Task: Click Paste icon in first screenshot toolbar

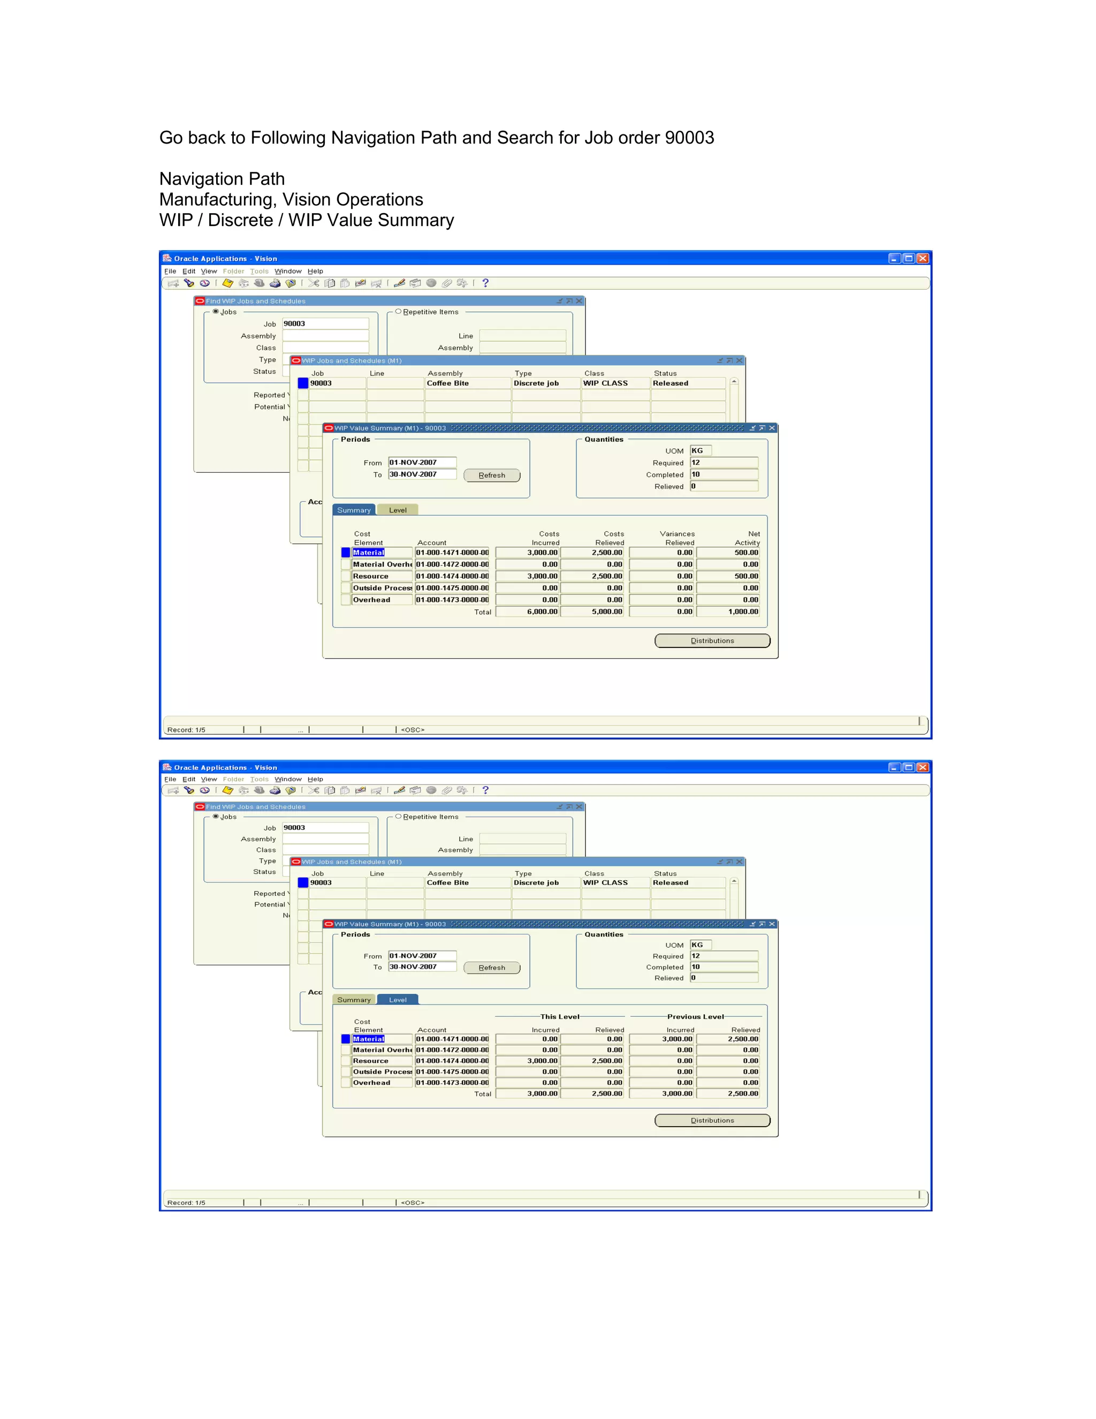Action: 345,283
